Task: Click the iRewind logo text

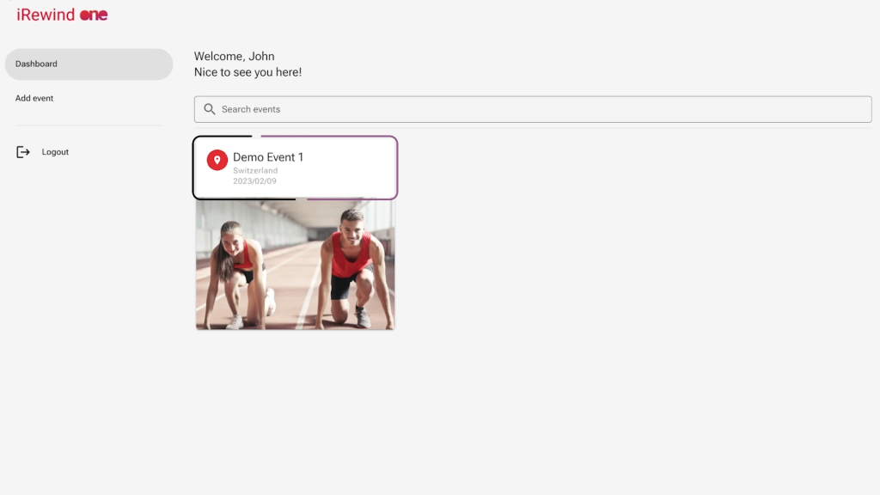Action: click(46, 15)
